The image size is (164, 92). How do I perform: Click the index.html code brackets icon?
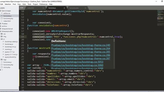[2, 21]
